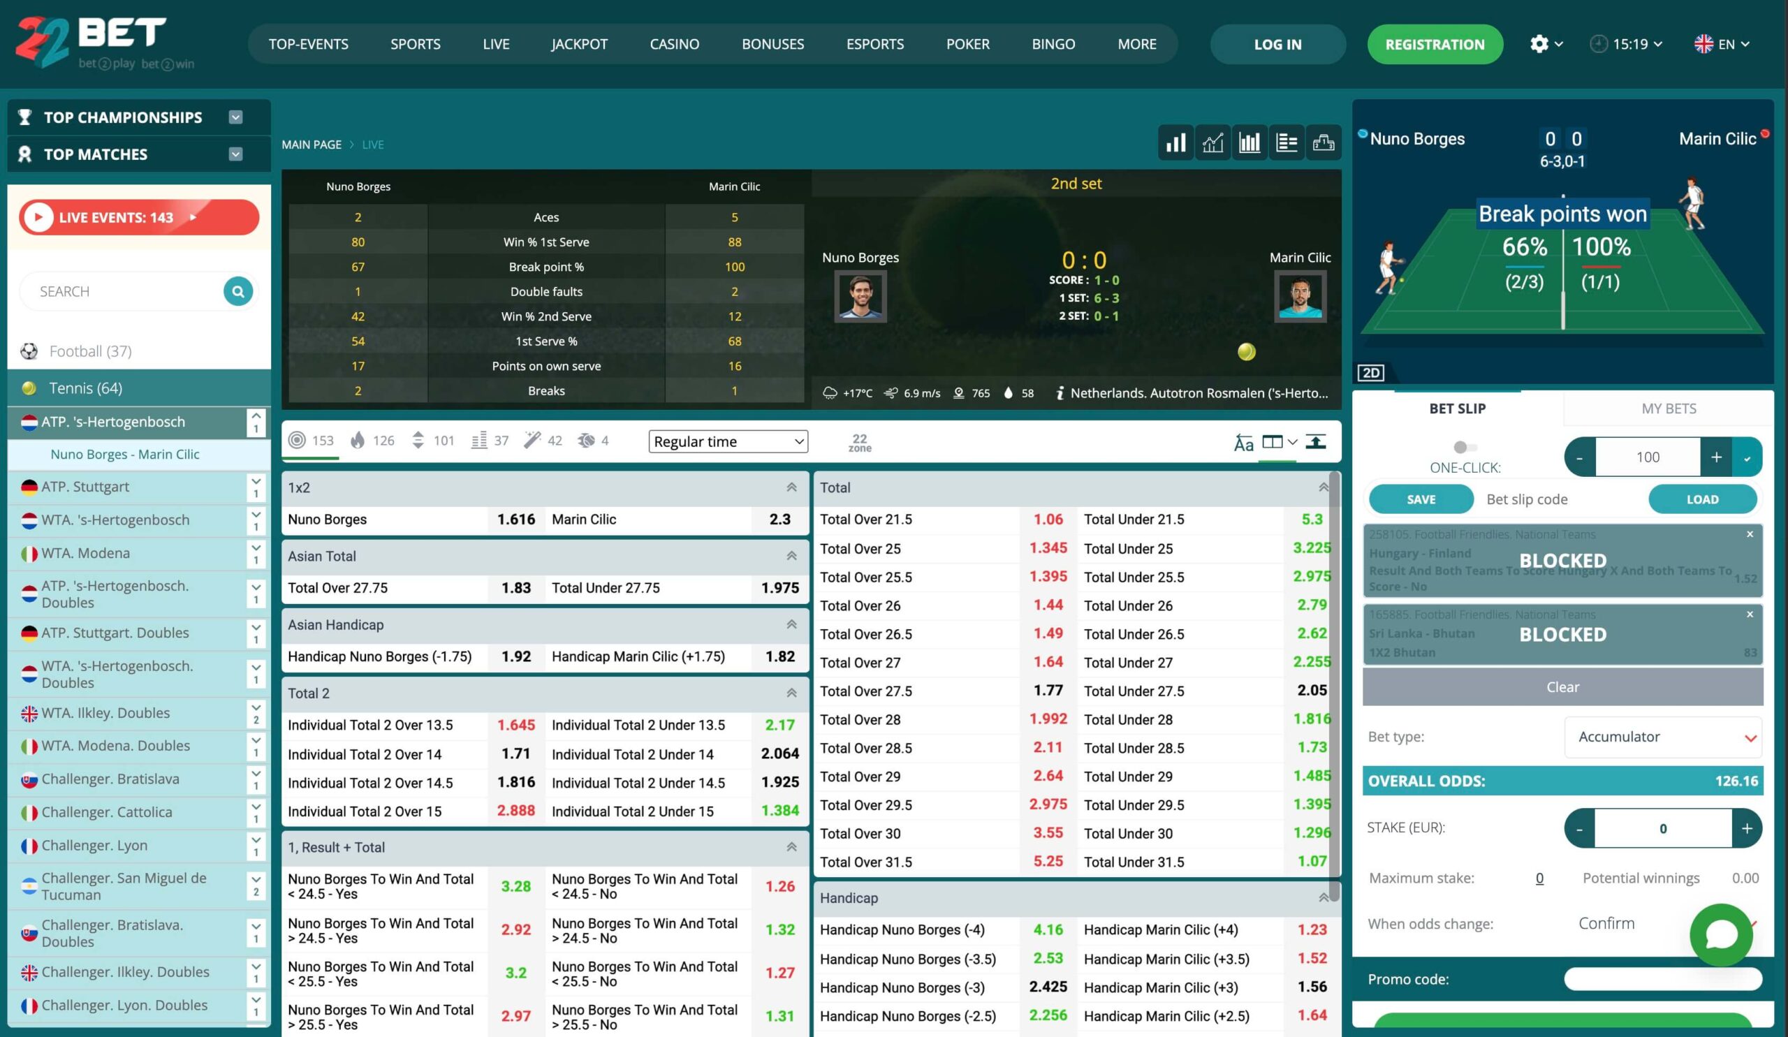Open the TOP-EVENTS menu

[x=308, y=44]
